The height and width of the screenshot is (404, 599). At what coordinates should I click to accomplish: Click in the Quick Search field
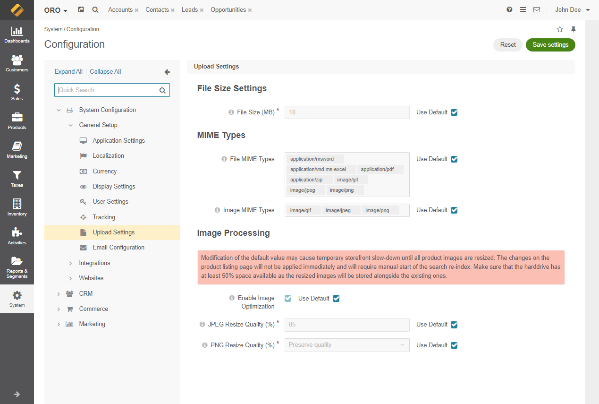(108, 90)
